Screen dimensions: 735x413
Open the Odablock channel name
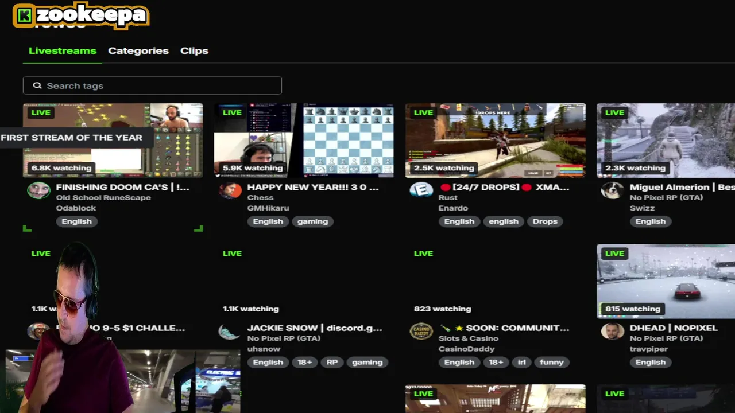coord(76,208)
